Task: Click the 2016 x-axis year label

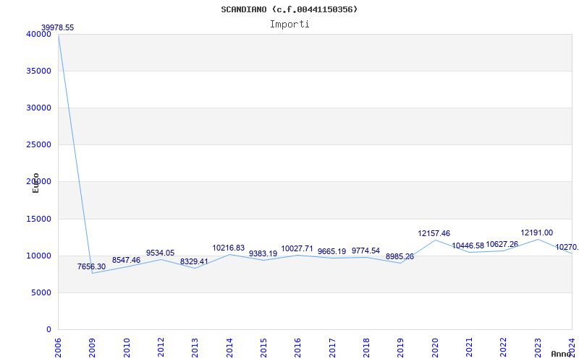Action: pyautogui.click(x=298, y=347)
